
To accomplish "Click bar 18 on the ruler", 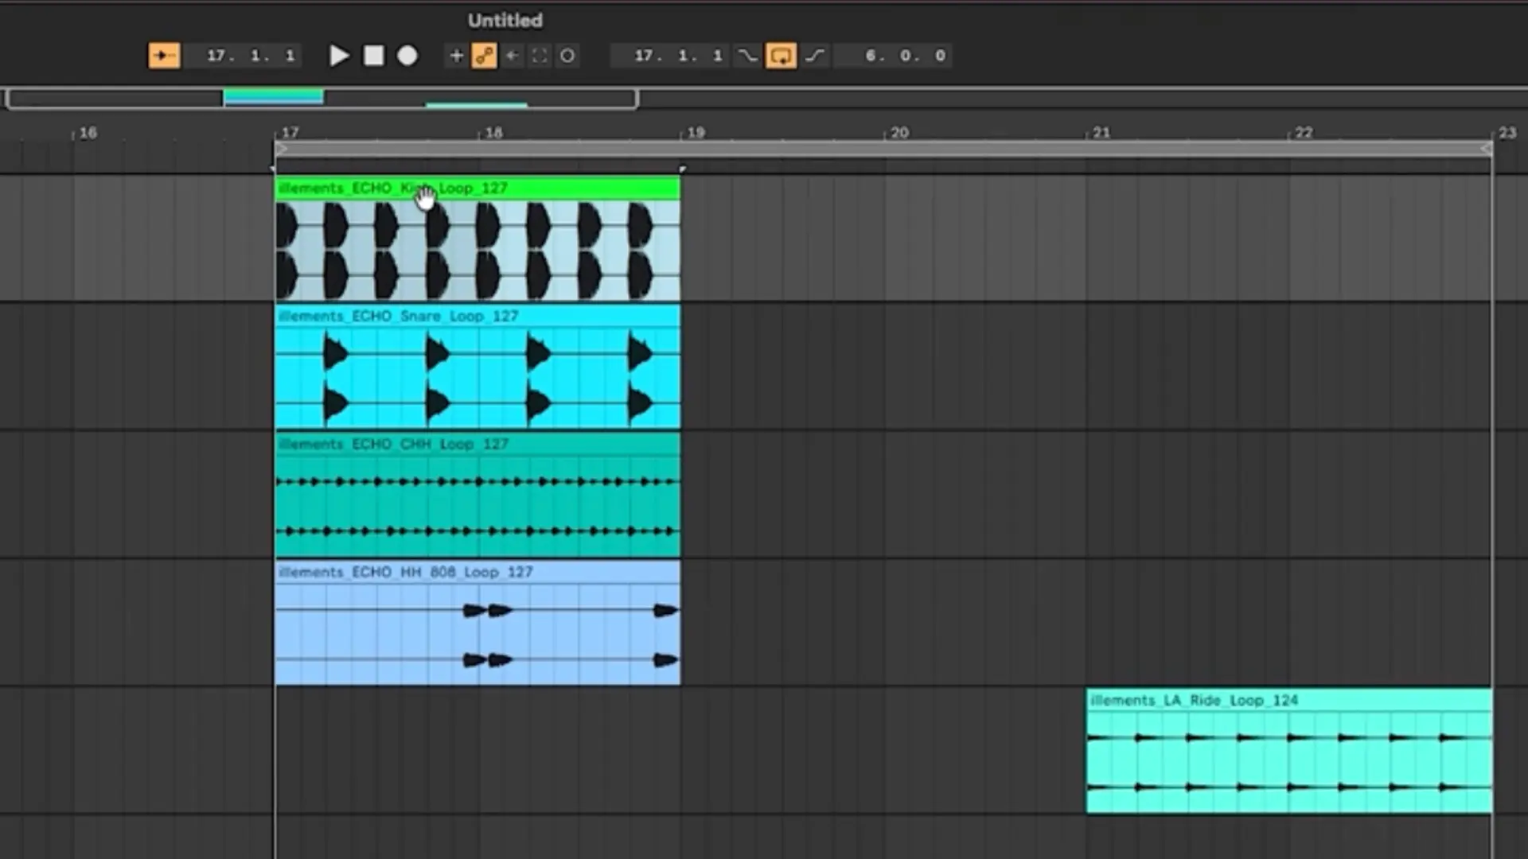I will pyautogui.click(x=493, y=133).
